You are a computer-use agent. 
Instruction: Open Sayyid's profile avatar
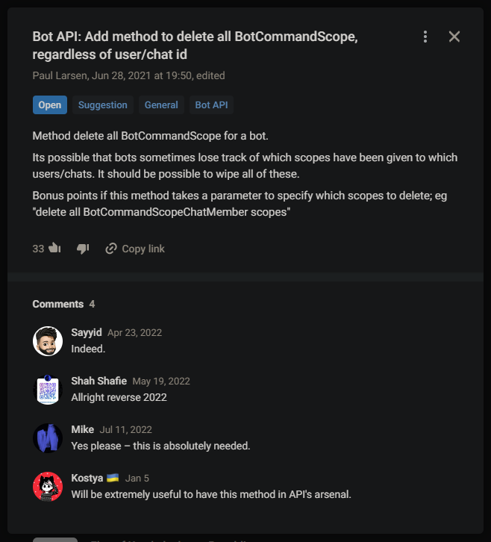(x=48, y=341)
